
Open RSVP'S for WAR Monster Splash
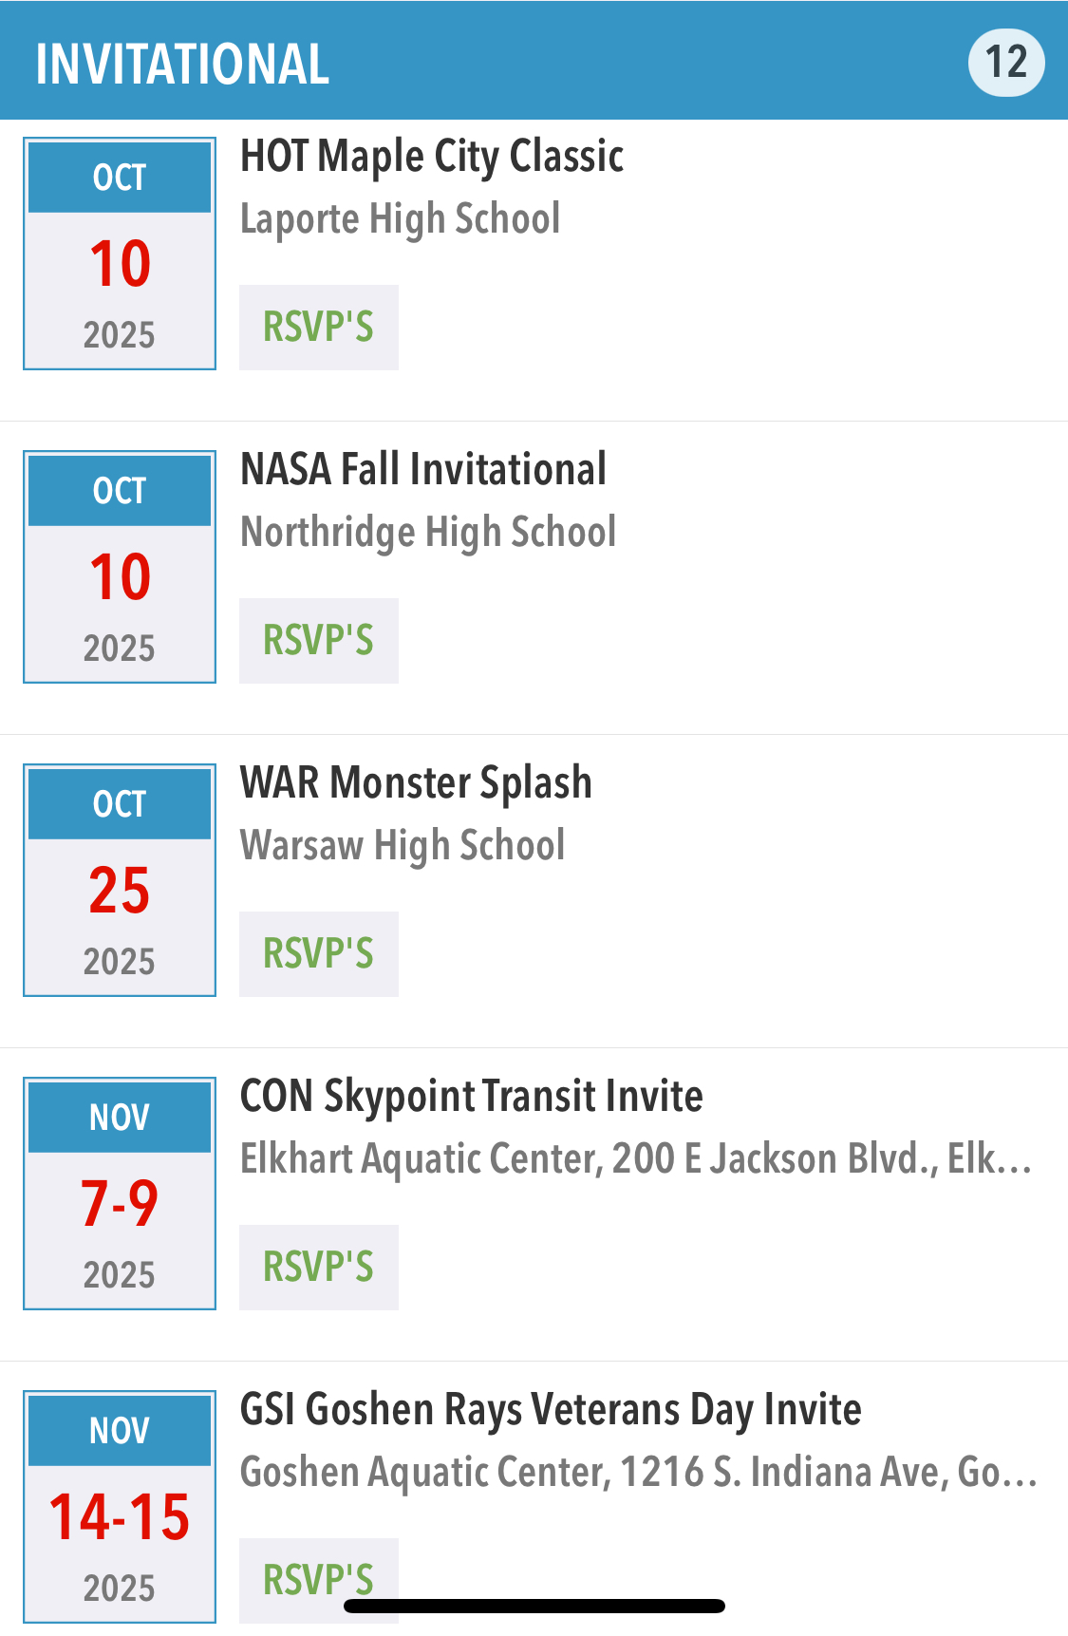point(319,954)
